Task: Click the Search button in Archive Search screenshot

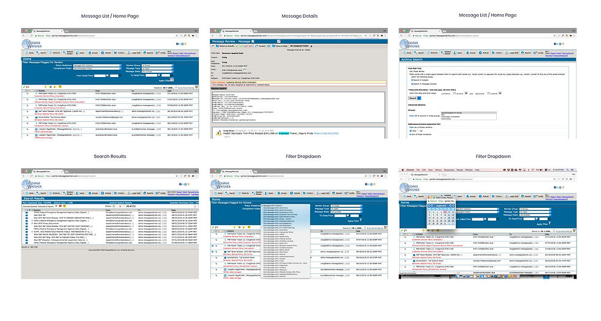Action: (415, 98)
